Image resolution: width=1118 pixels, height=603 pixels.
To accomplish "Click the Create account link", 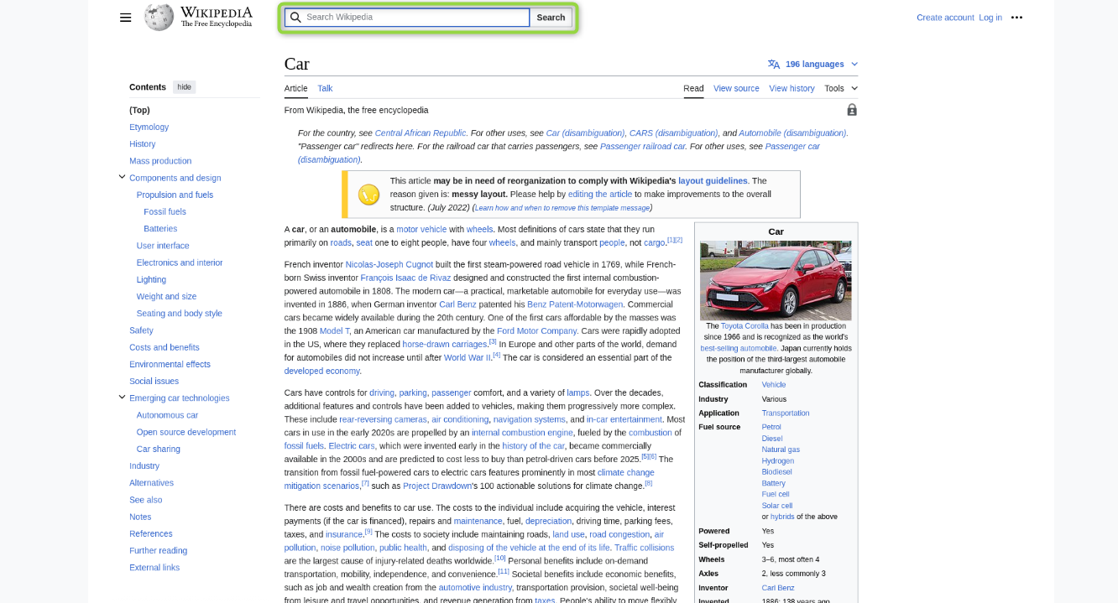I will (x=945, y=18).
